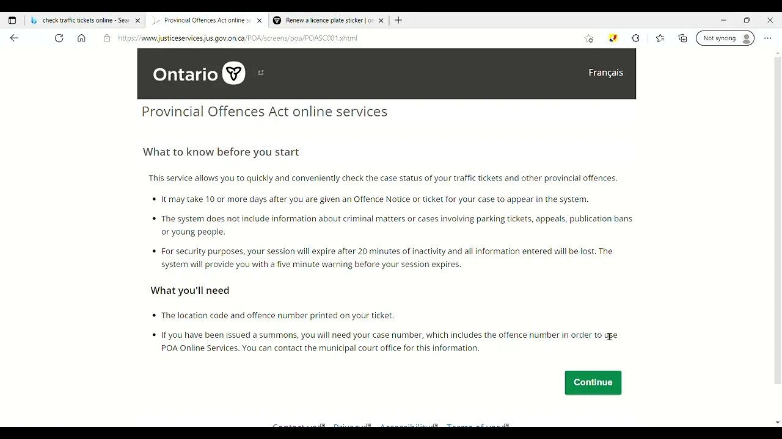This screenshot has width=782, height=439.
Task: Click the heading Provincial Offences Act online services
Action: (x=265, y=112)
